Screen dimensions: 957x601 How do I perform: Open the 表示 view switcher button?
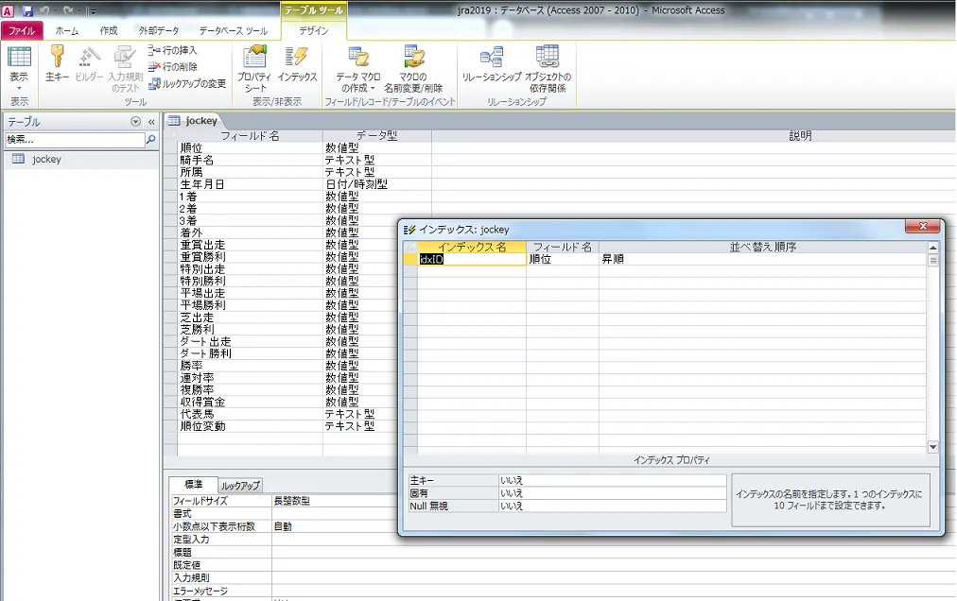click(x=19, y=67)
